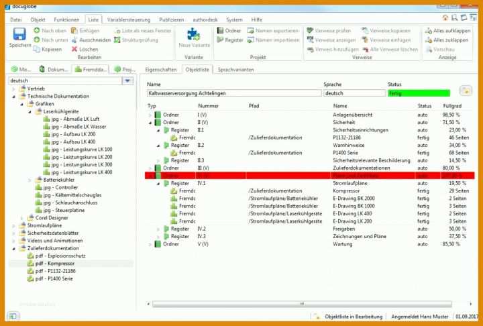This screenshot has width=483, height=326.
Task: Open the Variablensteuerung tab
Action: 129,19
